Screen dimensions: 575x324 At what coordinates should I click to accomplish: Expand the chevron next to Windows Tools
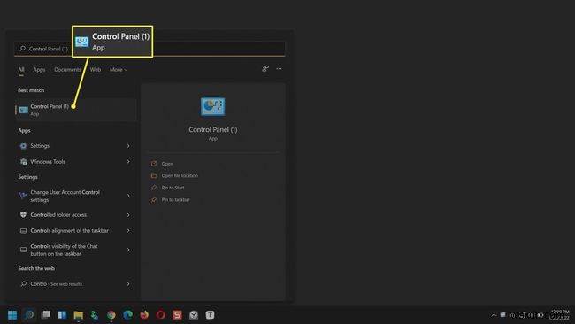click(x=128, y=161)
